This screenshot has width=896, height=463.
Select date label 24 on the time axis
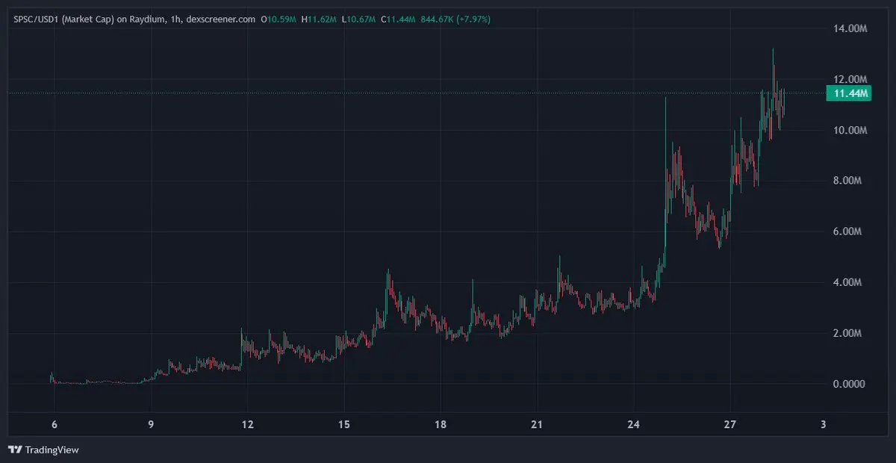634,425
